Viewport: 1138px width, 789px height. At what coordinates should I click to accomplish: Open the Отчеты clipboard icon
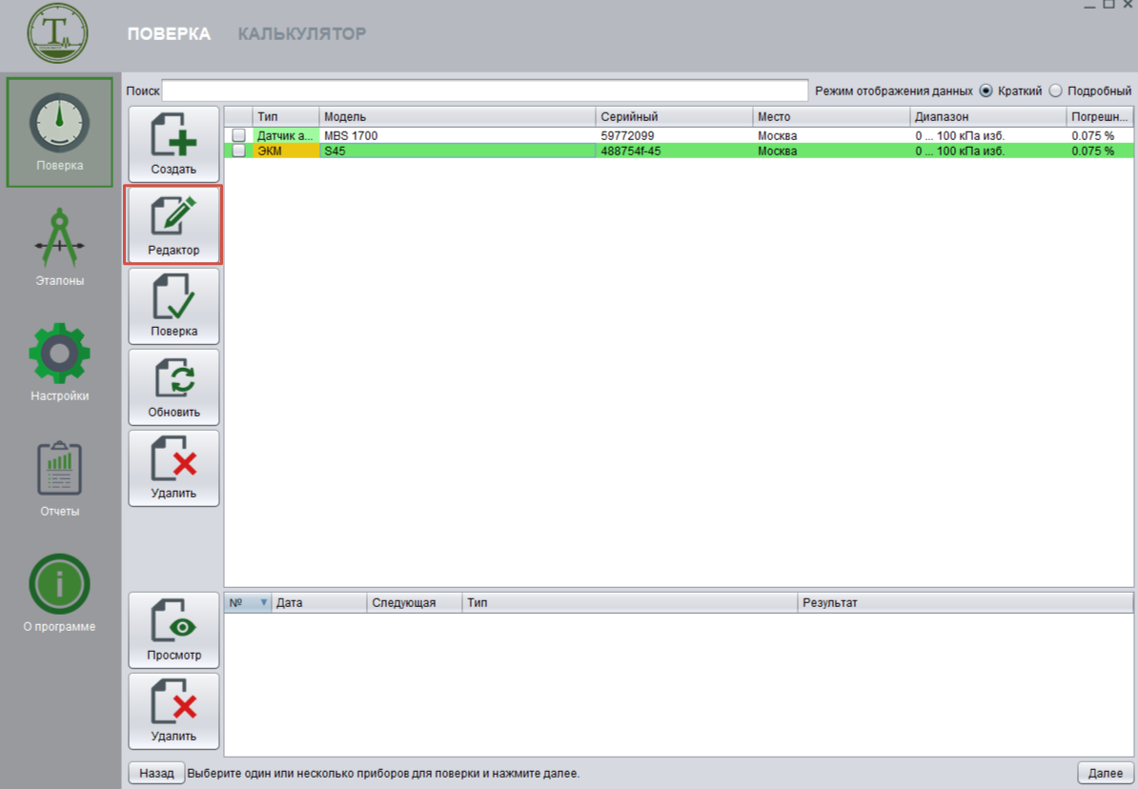click(x=60, y=470)
